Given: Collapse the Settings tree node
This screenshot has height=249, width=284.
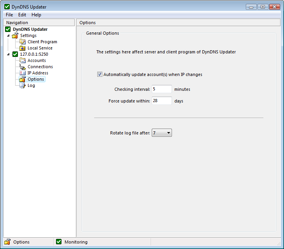Looking at the screenshot, I should (x=9, y=35).
